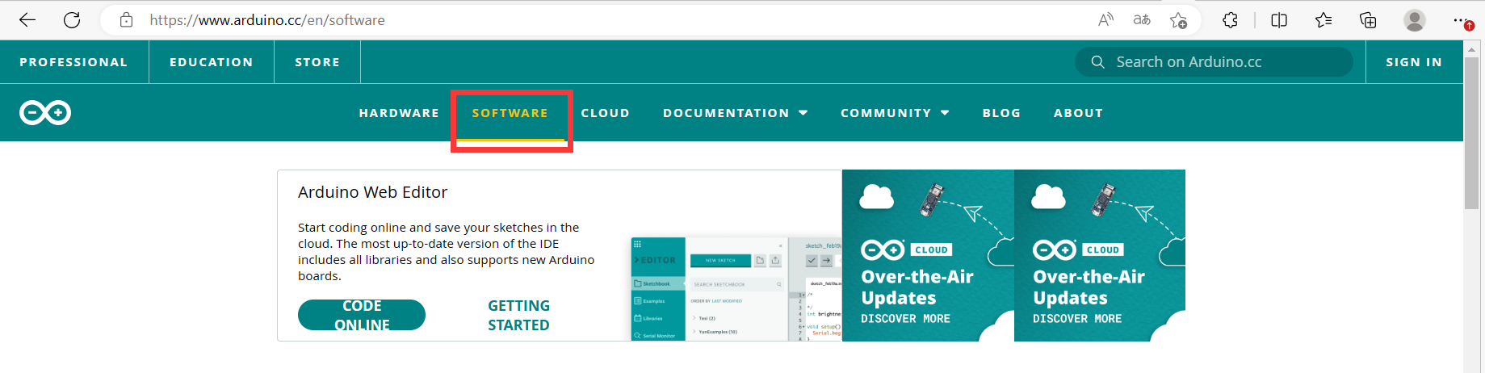Go back using browser back arrow
1485x373 pixels.
27,20
